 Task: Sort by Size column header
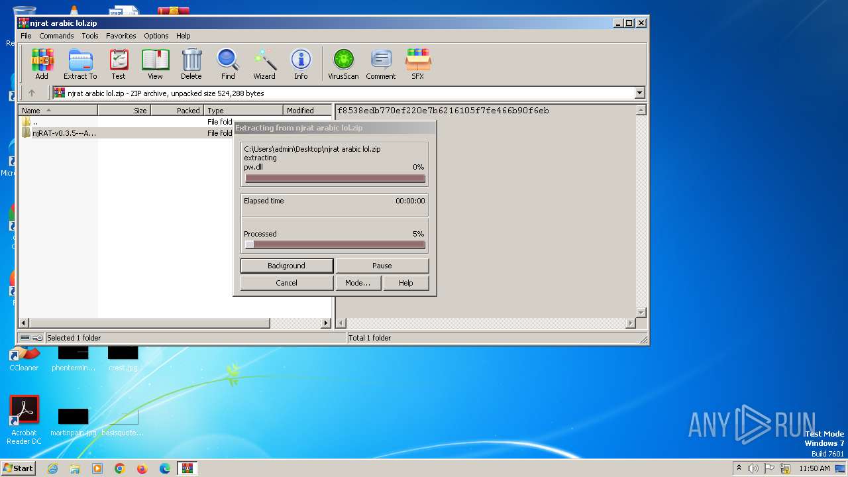tap(125, 111)
